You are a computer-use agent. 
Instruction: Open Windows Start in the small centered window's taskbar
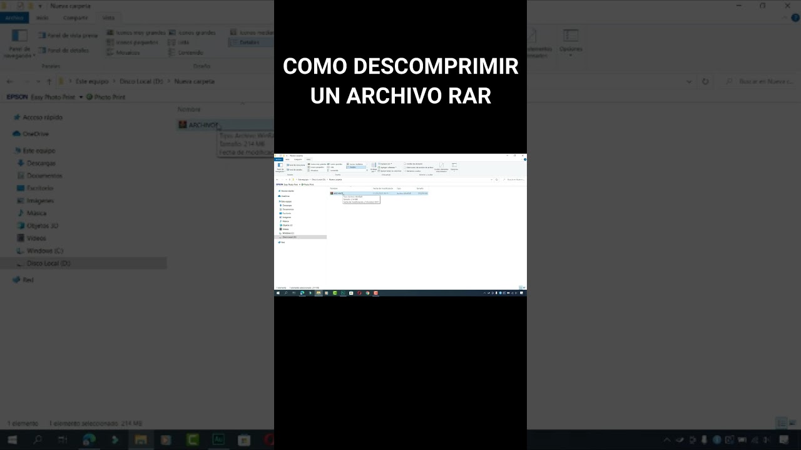(278, 292)
